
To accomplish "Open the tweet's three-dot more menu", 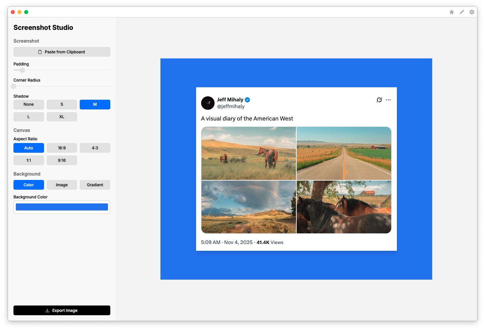I will [x=388, y=100].
